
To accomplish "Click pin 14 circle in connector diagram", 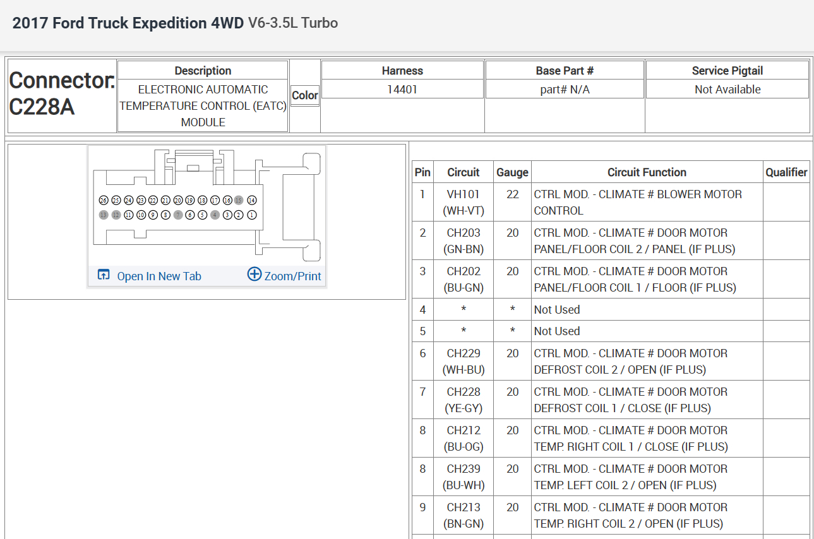I will (252, 200).
